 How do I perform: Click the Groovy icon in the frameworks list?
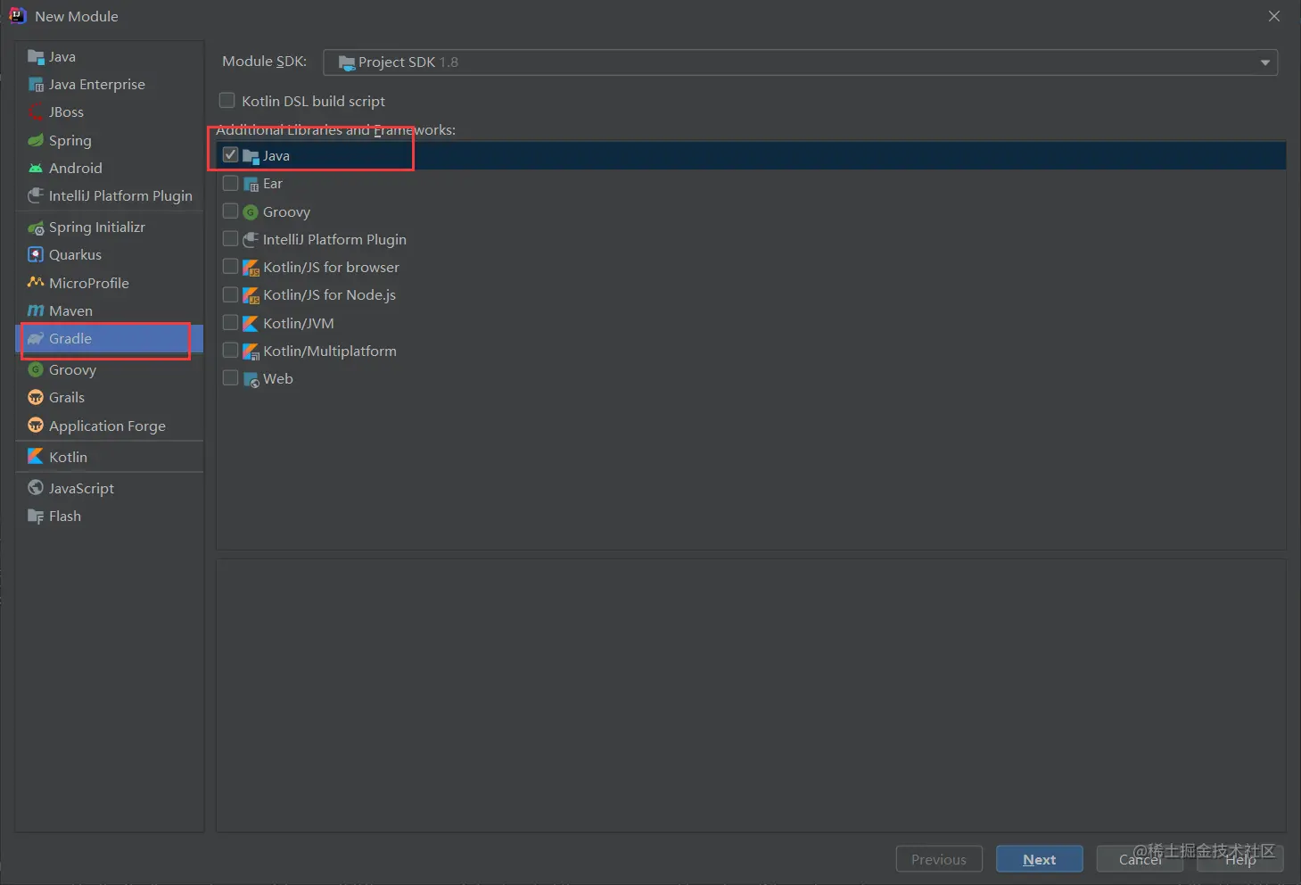click(x=251, y=212)
